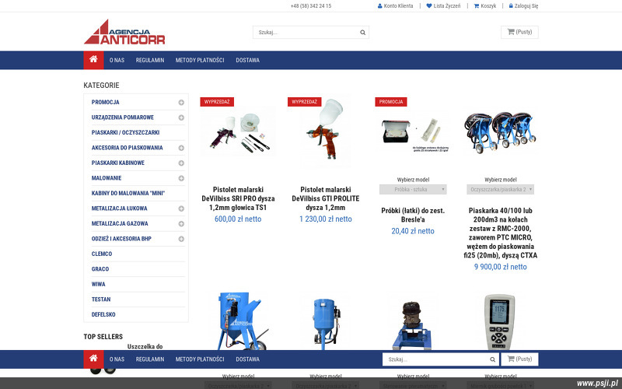The image size is (622, 389).
Task: Click WYPRZEDAŻ badge on SRI PRO product
Action: (x=217, y=102)
